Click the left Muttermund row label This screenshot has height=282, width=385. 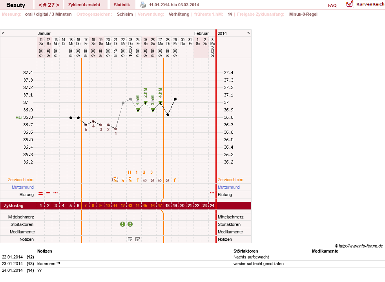[23, 187]
